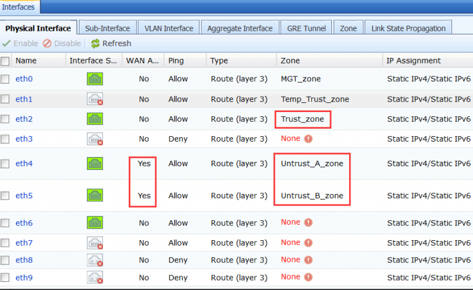The height and width of the screenshot is (290, 473).
Task: Click the green status icon for eth0
Action: (95, 79)
